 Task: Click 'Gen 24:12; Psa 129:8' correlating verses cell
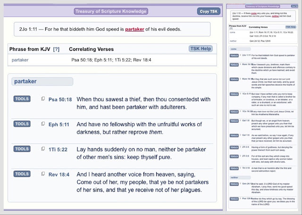click(x=260, y=41)
